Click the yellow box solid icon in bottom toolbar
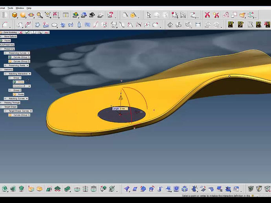Screen dimensions: 271x203 coord(31,188)
